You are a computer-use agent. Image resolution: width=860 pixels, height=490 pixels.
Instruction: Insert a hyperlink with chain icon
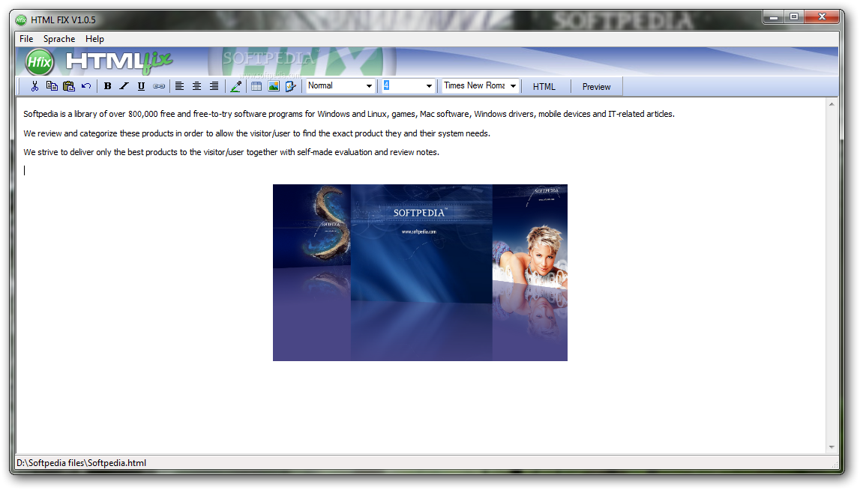[158, 86]
